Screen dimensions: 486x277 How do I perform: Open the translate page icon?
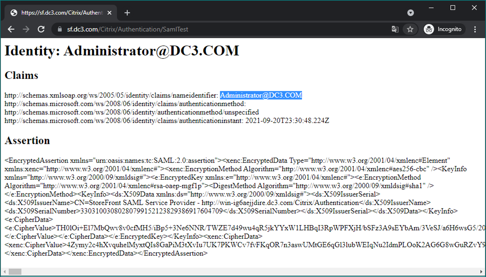[395, 29]
